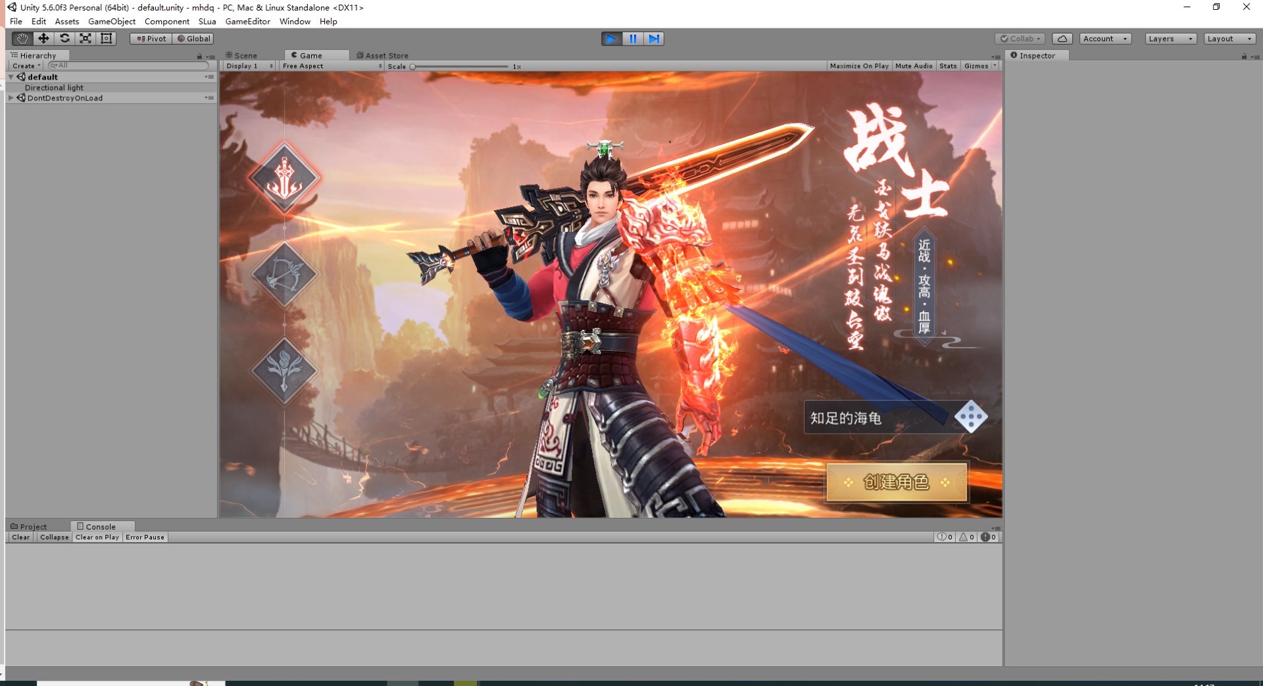Select the Hand tool in toolbar
This screenshot has height=686, width=1263.
click(22, 39)
